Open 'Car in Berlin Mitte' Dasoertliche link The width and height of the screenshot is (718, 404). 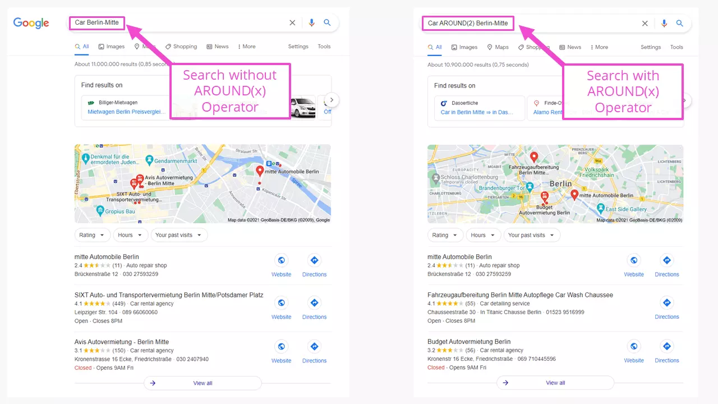point(477,112)
